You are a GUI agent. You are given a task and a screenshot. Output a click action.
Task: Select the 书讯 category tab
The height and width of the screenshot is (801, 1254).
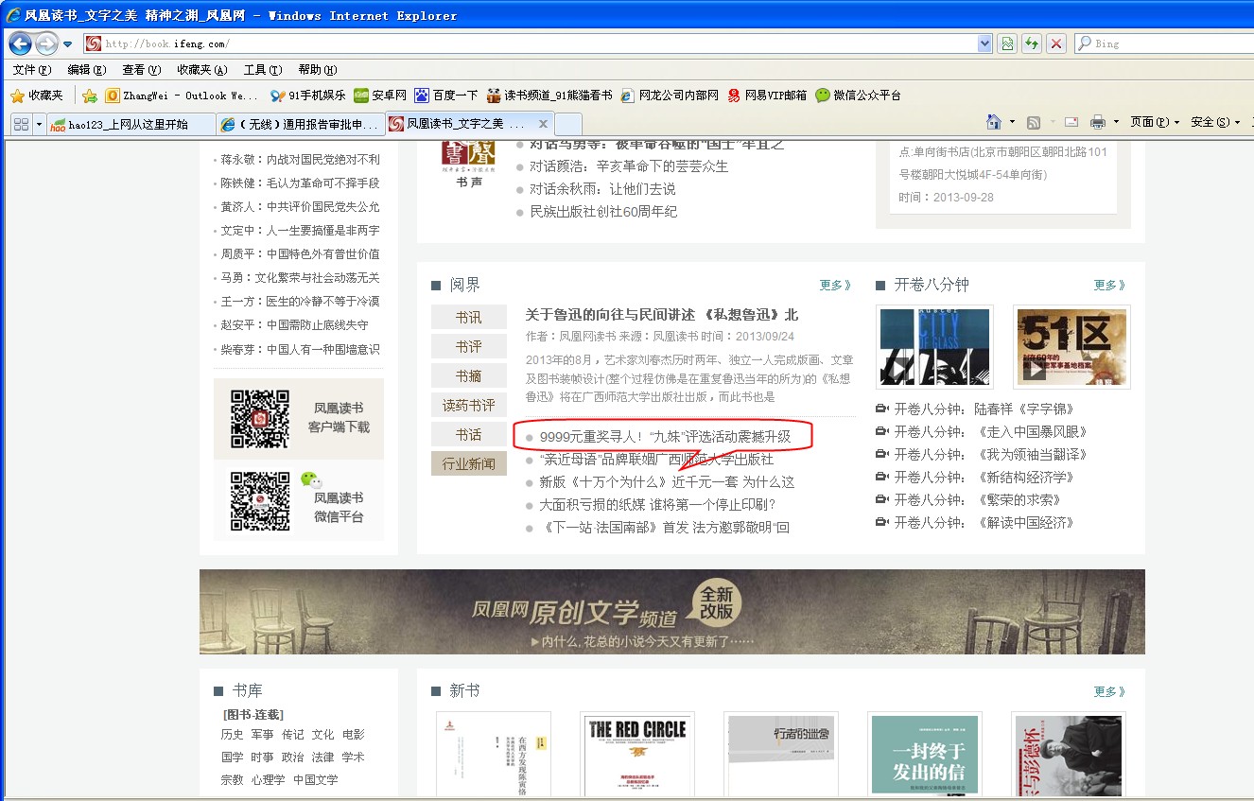click(469, 317)
